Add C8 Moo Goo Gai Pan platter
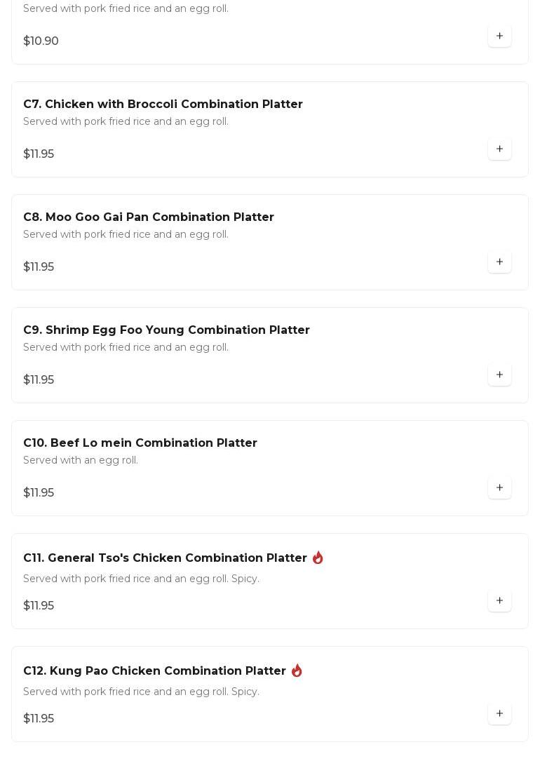The height and width of the screenshot is (761, 540). [499, 262]
